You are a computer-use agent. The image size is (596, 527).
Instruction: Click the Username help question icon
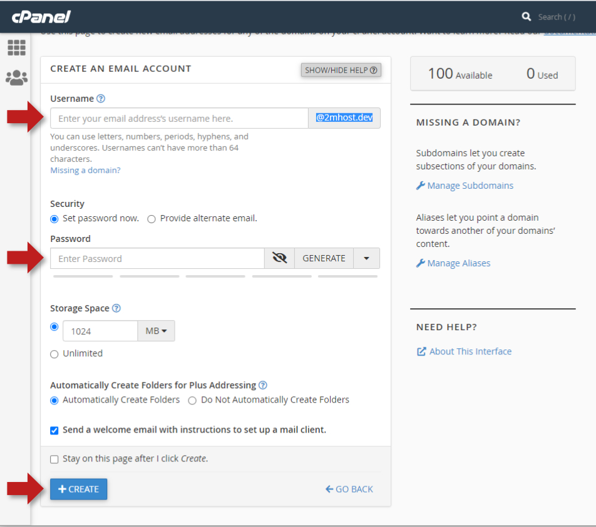pos(101,99)
